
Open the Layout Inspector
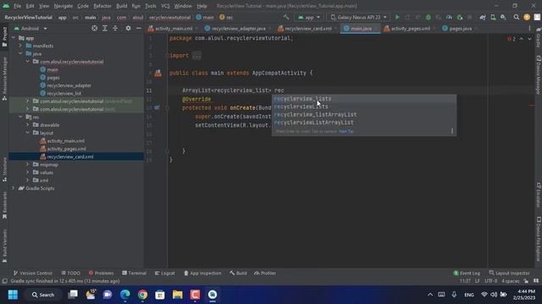[510, 274]
